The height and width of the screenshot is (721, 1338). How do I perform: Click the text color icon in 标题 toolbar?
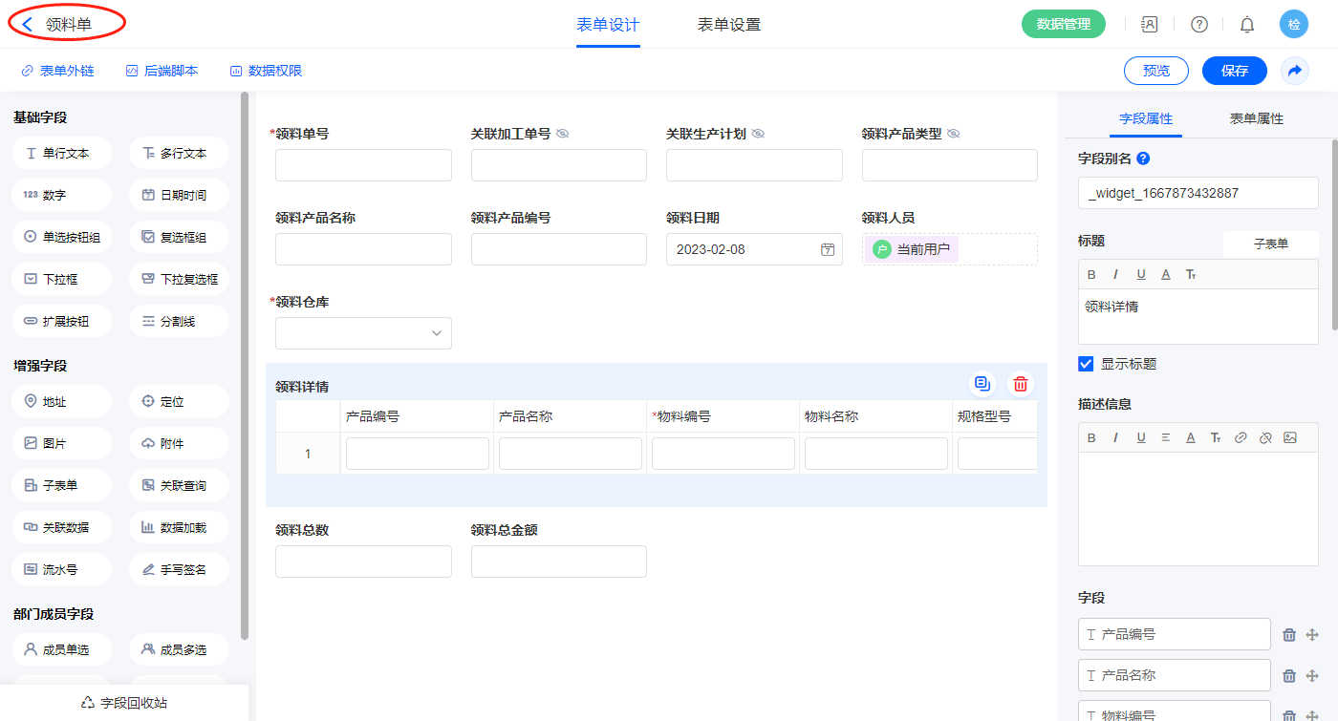(1166, 275)
